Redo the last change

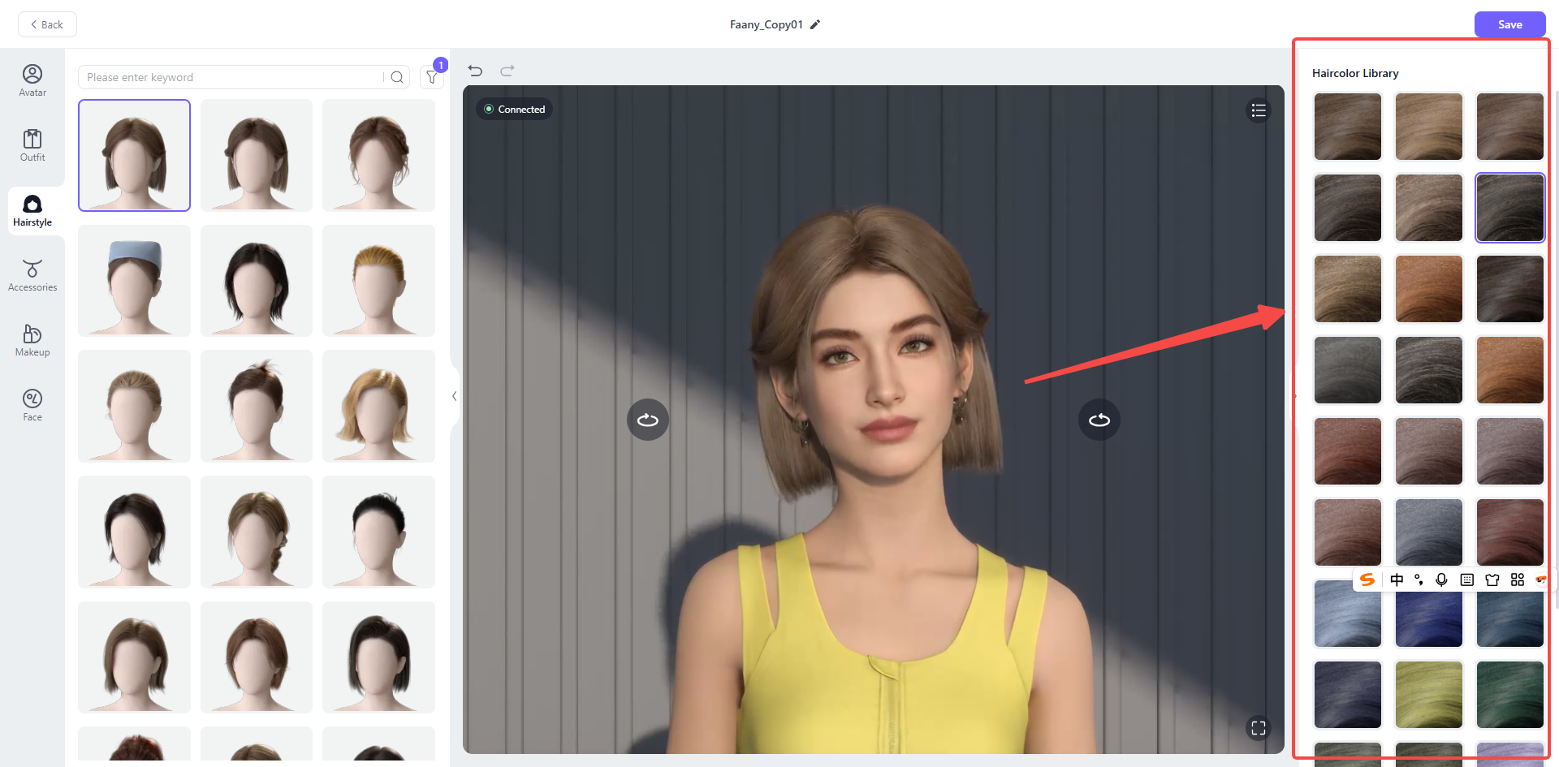pyautogui.click(x=507, y=71)
